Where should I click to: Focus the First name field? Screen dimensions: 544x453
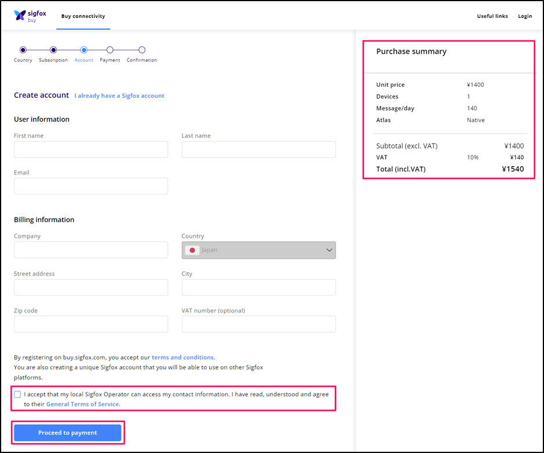(91, 149)
